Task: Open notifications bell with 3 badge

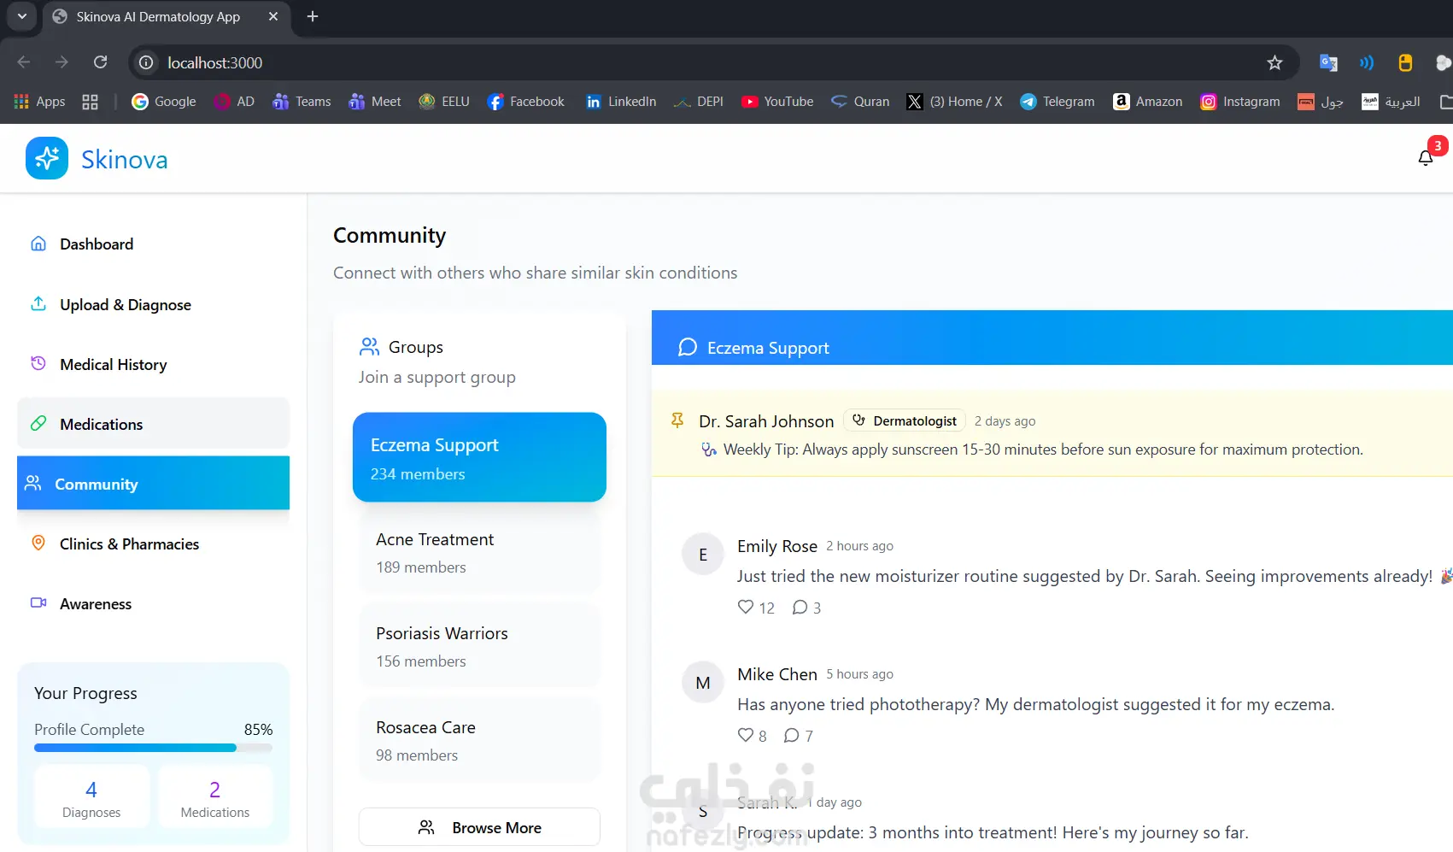Action: tap(1426, 157)
